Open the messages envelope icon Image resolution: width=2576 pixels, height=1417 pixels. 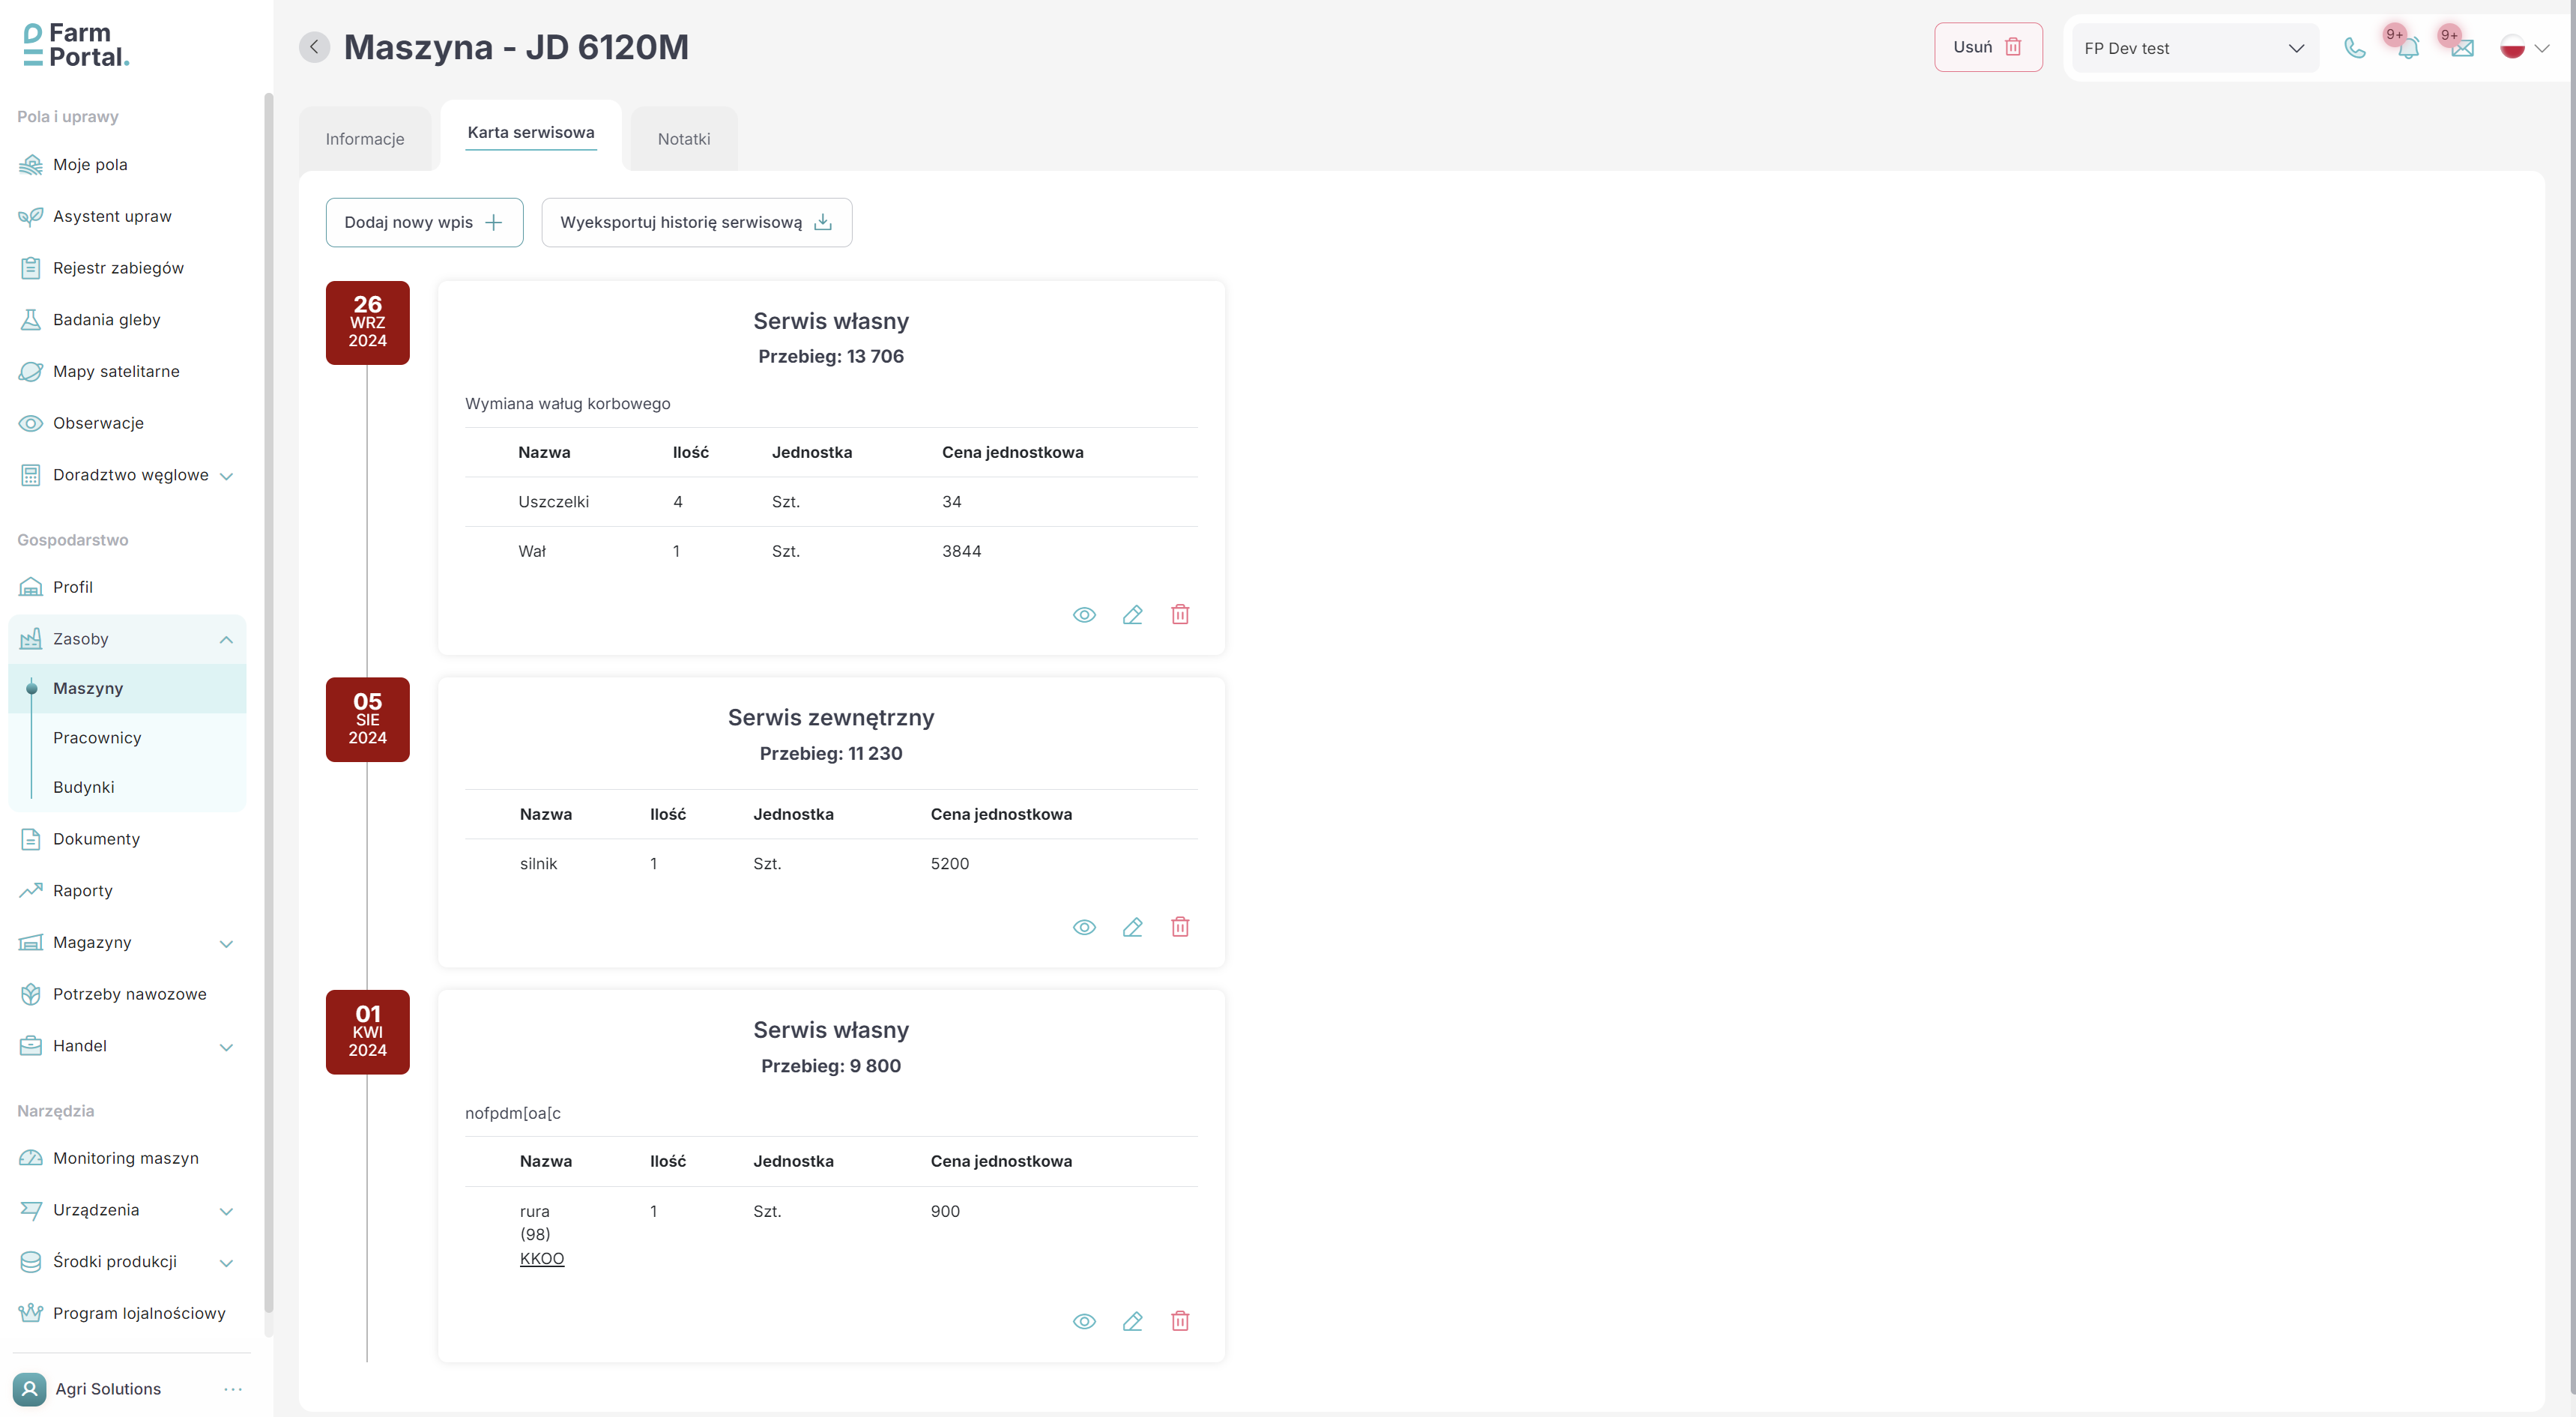(x=2462, y=48)
